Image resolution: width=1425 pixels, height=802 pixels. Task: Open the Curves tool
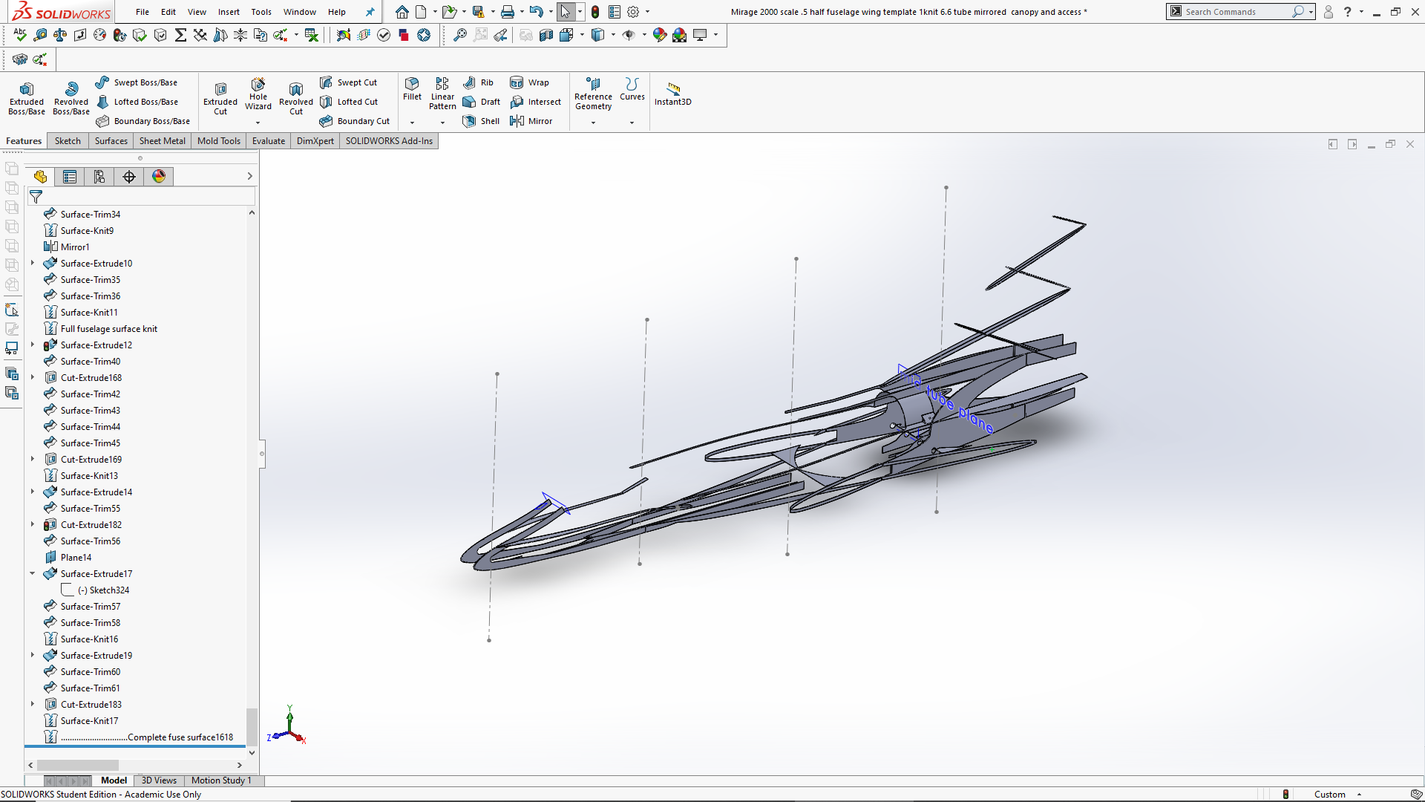point(632,89)
